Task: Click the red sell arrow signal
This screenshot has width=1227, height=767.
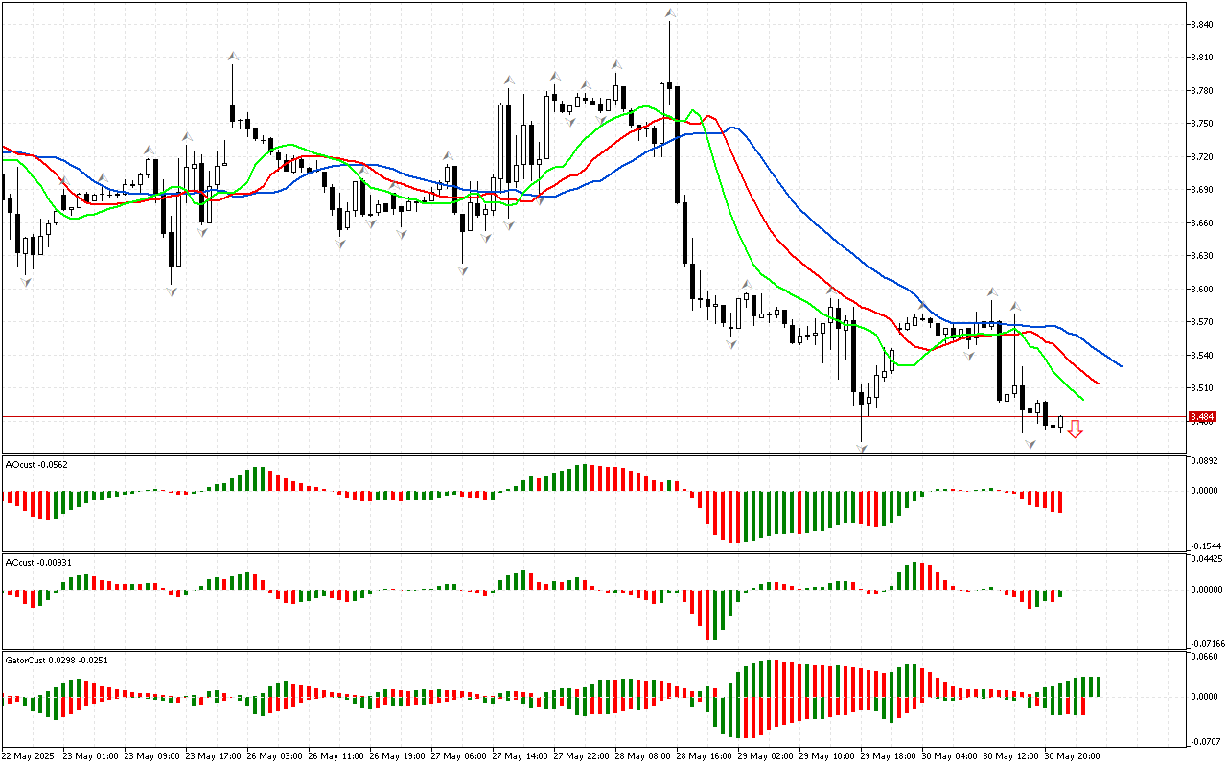Action: [1076, 429]
